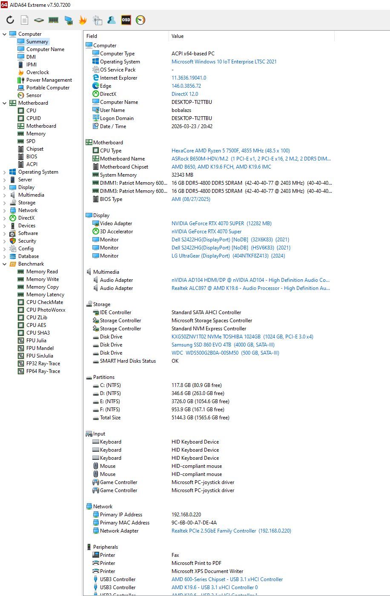Click the Refresh toolbar icon
This screenshot has width=390, height=596.
pos(10,20)
